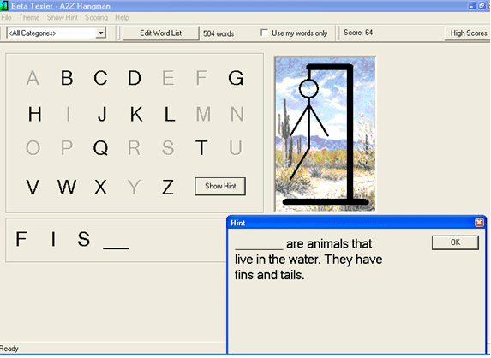Screen dimensions: 491x358
Task: Click OK in the Hint dialog
Action: pyautogui.click(x=455, y=242)
